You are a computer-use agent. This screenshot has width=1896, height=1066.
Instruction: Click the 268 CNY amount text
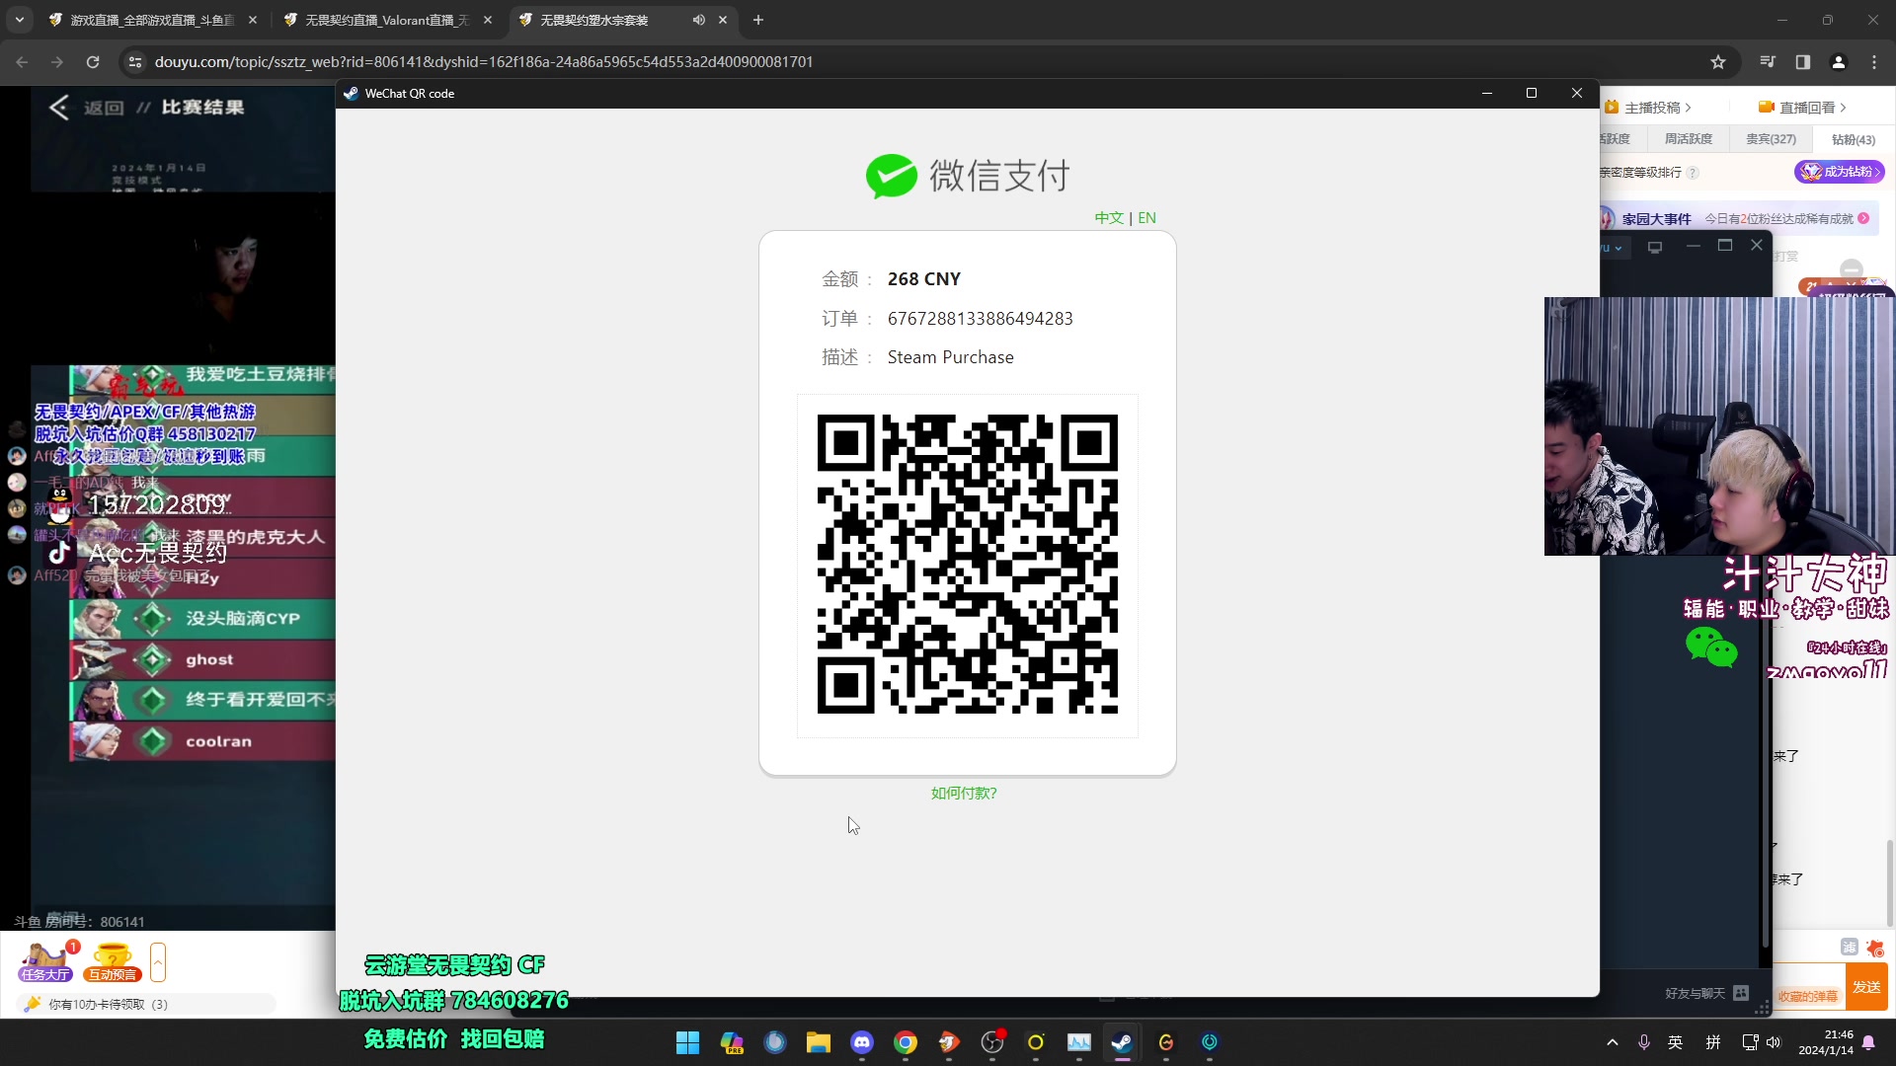pyautogui.click(x=924, y=279)
